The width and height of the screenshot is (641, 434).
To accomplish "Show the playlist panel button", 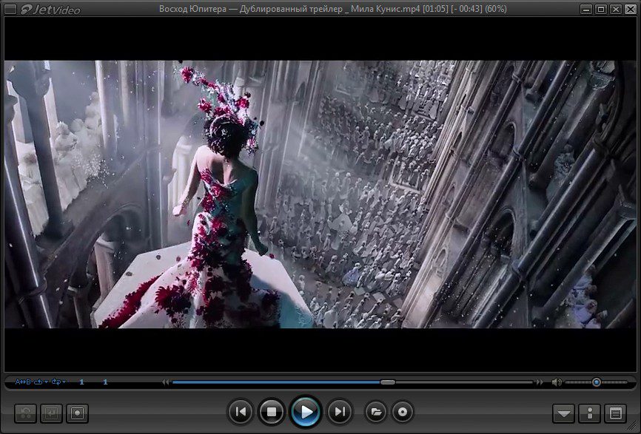I will (x=616, y=413).
